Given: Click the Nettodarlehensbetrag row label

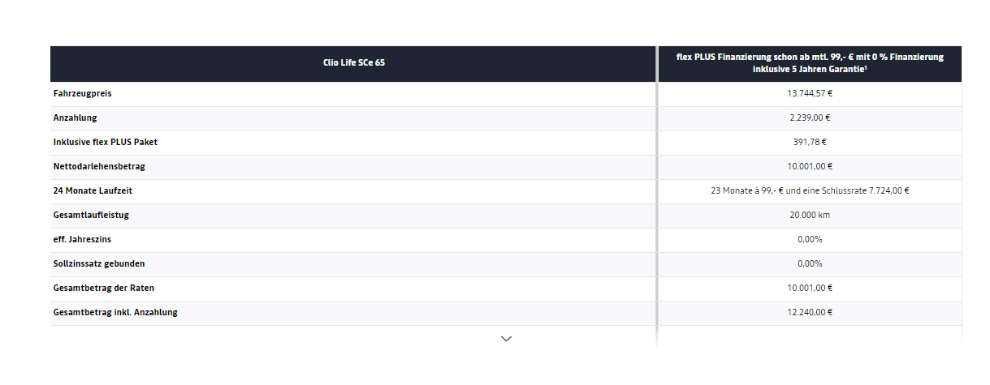Looking at the screenshot, I should point(99,167).
